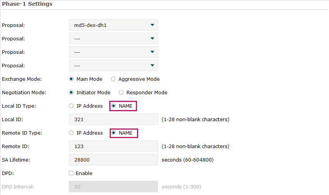329x195 pixels.
Task: Click the seconds (60-604800) hint text
Action: click(x=187, y=160)
